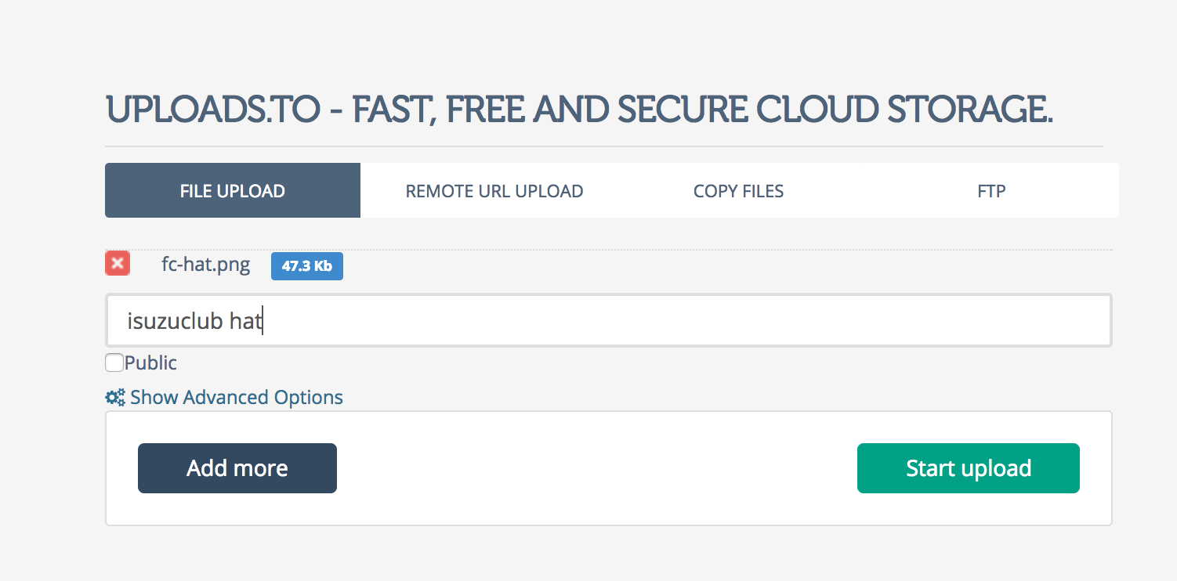Go to the FTP tab
This screenshot has height=581, width=1177.
coord(991,190)
